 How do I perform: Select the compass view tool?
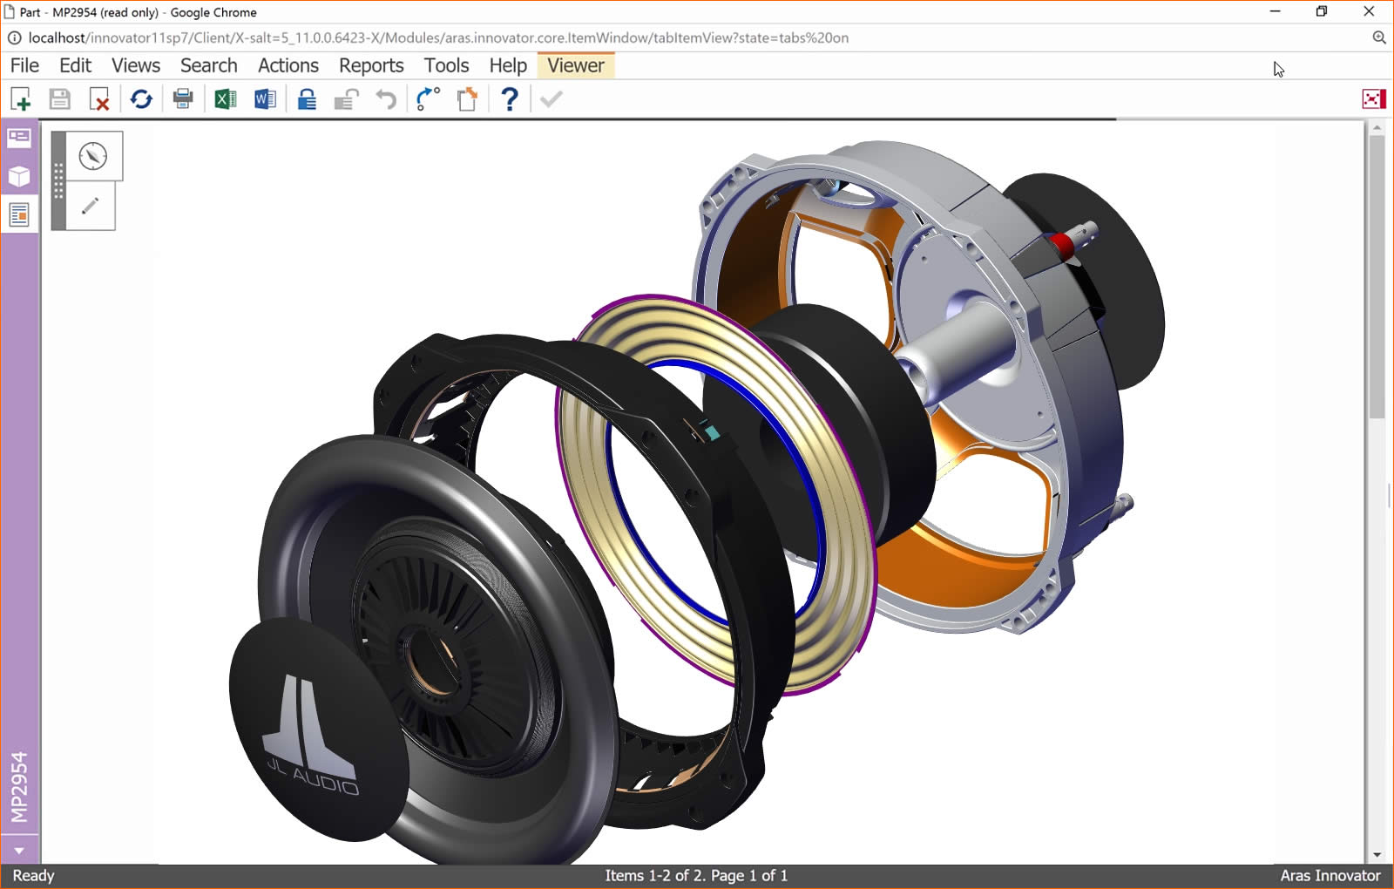93,157
